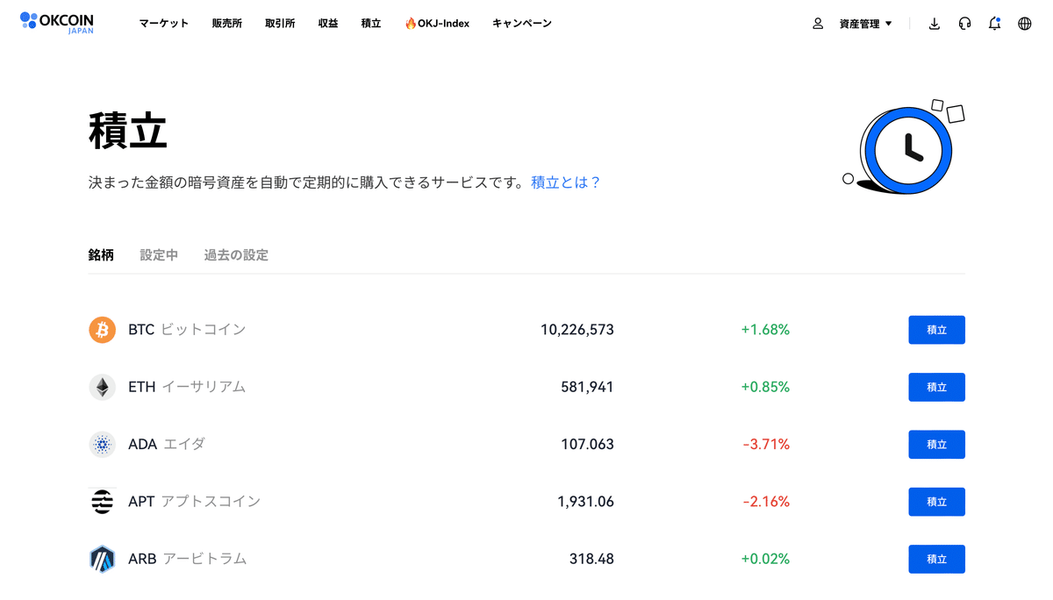1053x600 pixels.
Task: Select the ADA Cardano coin icon
Action: click(102, 444)
